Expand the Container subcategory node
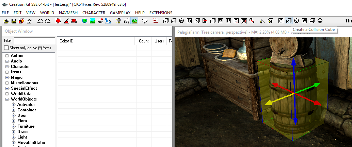The width and height of the screenshot is (352, 147). point(14,110)
